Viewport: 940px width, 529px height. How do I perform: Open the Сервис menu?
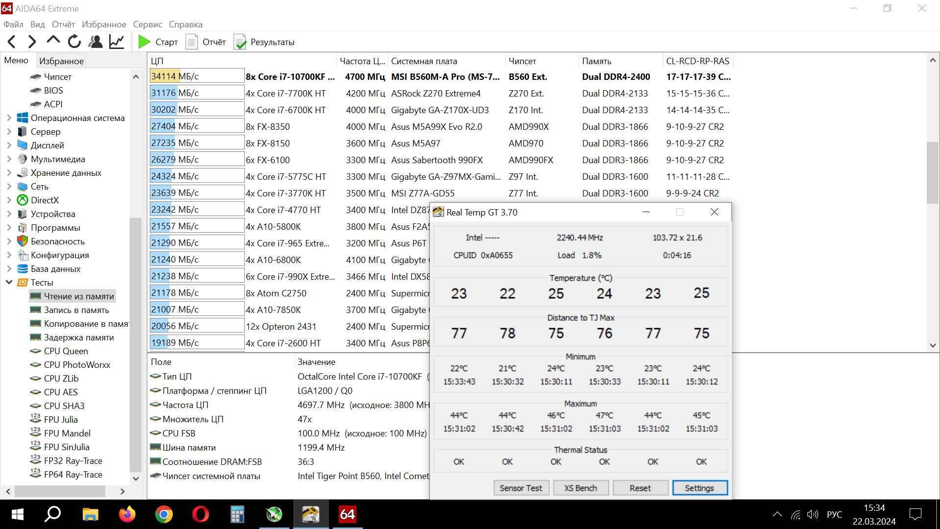pyautogui.click(x=147, y=24)
